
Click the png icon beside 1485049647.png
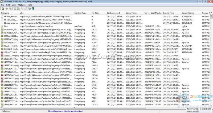click(2, 75)
